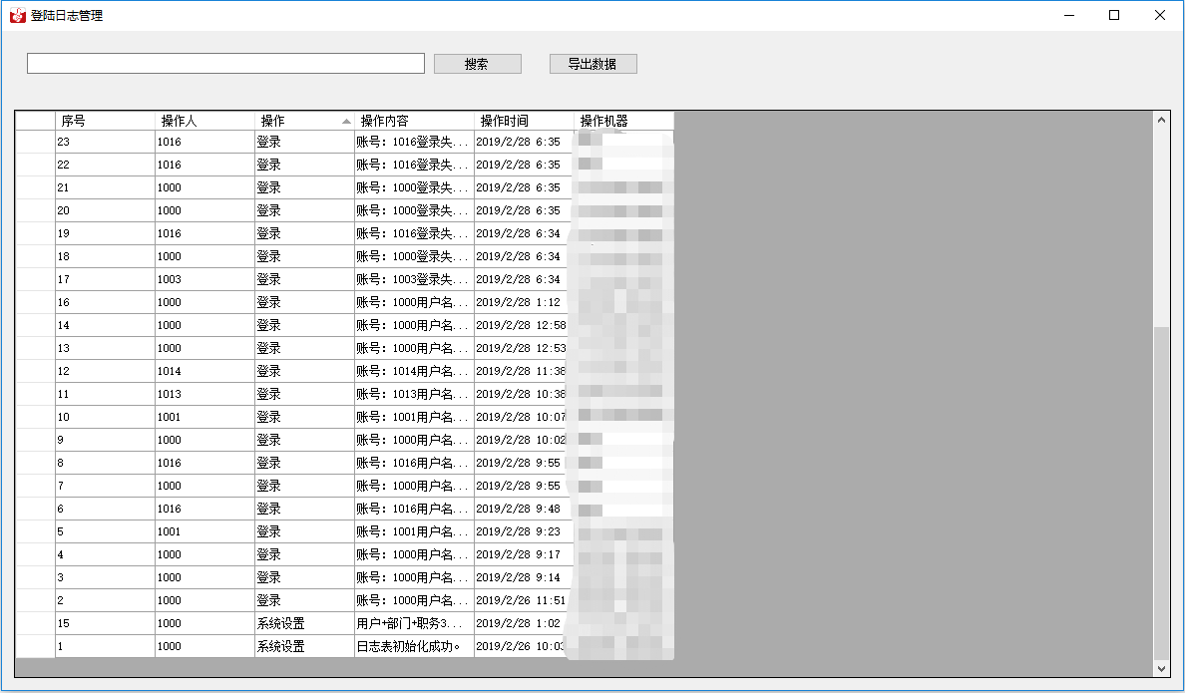This screenshot has height=693, width=1185.
Task: Click the vertical scrollbar thumb
Action: click(1161, 489)
